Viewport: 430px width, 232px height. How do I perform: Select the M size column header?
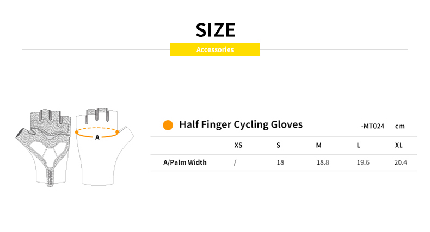click(319, 146)
